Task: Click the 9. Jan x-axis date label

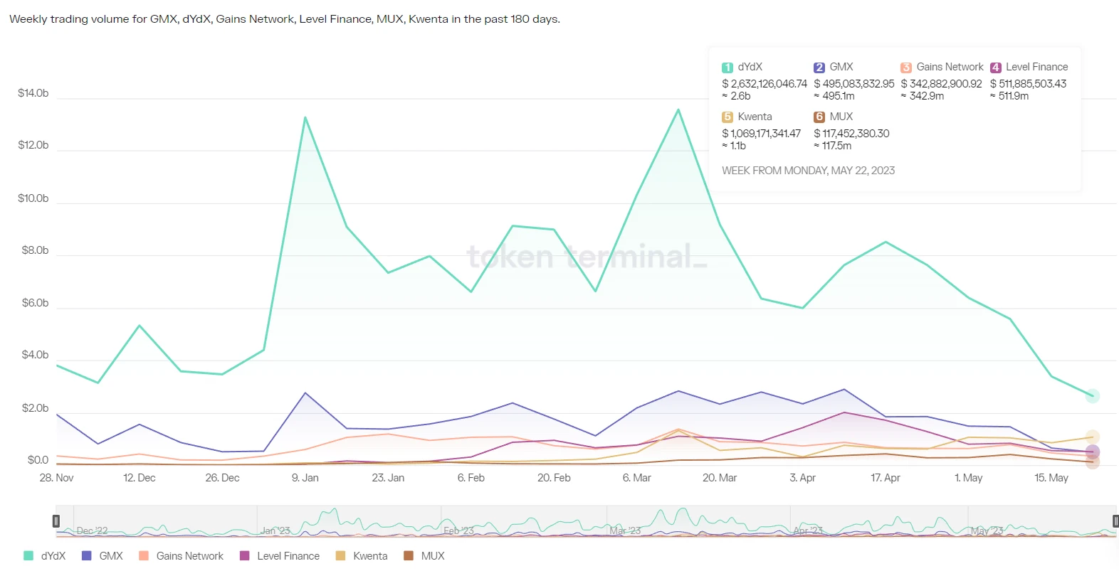Action: click(305, 478)
